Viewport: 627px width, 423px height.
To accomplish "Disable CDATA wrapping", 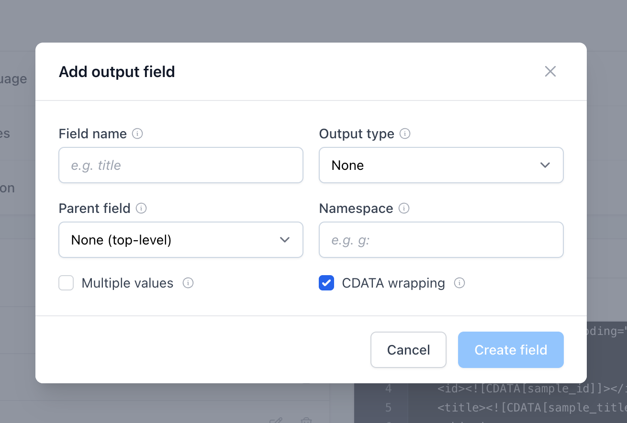I will pos(326,283).
